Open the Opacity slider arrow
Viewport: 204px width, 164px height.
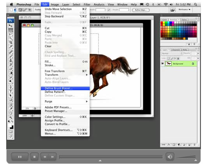[x=198, y=53]
